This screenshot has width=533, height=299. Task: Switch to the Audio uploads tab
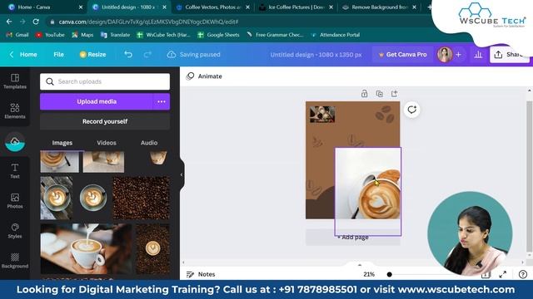[149, 143]
